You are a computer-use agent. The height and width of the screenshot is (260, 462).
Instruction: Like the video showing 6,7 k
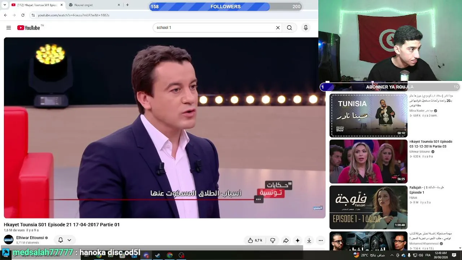click(255, 240)
